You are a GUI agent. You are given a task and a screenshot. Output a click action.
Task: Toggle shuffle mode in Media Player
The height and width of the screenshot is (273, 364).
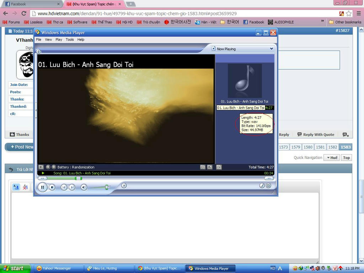[x=124, y=186]
